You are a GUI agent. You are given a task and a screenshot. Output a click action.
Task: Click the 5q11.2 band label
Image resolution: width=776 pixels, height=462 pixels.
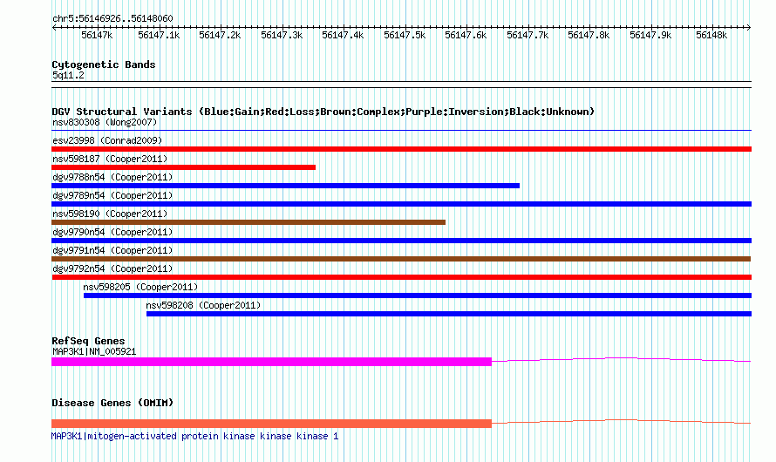[68, 76]
